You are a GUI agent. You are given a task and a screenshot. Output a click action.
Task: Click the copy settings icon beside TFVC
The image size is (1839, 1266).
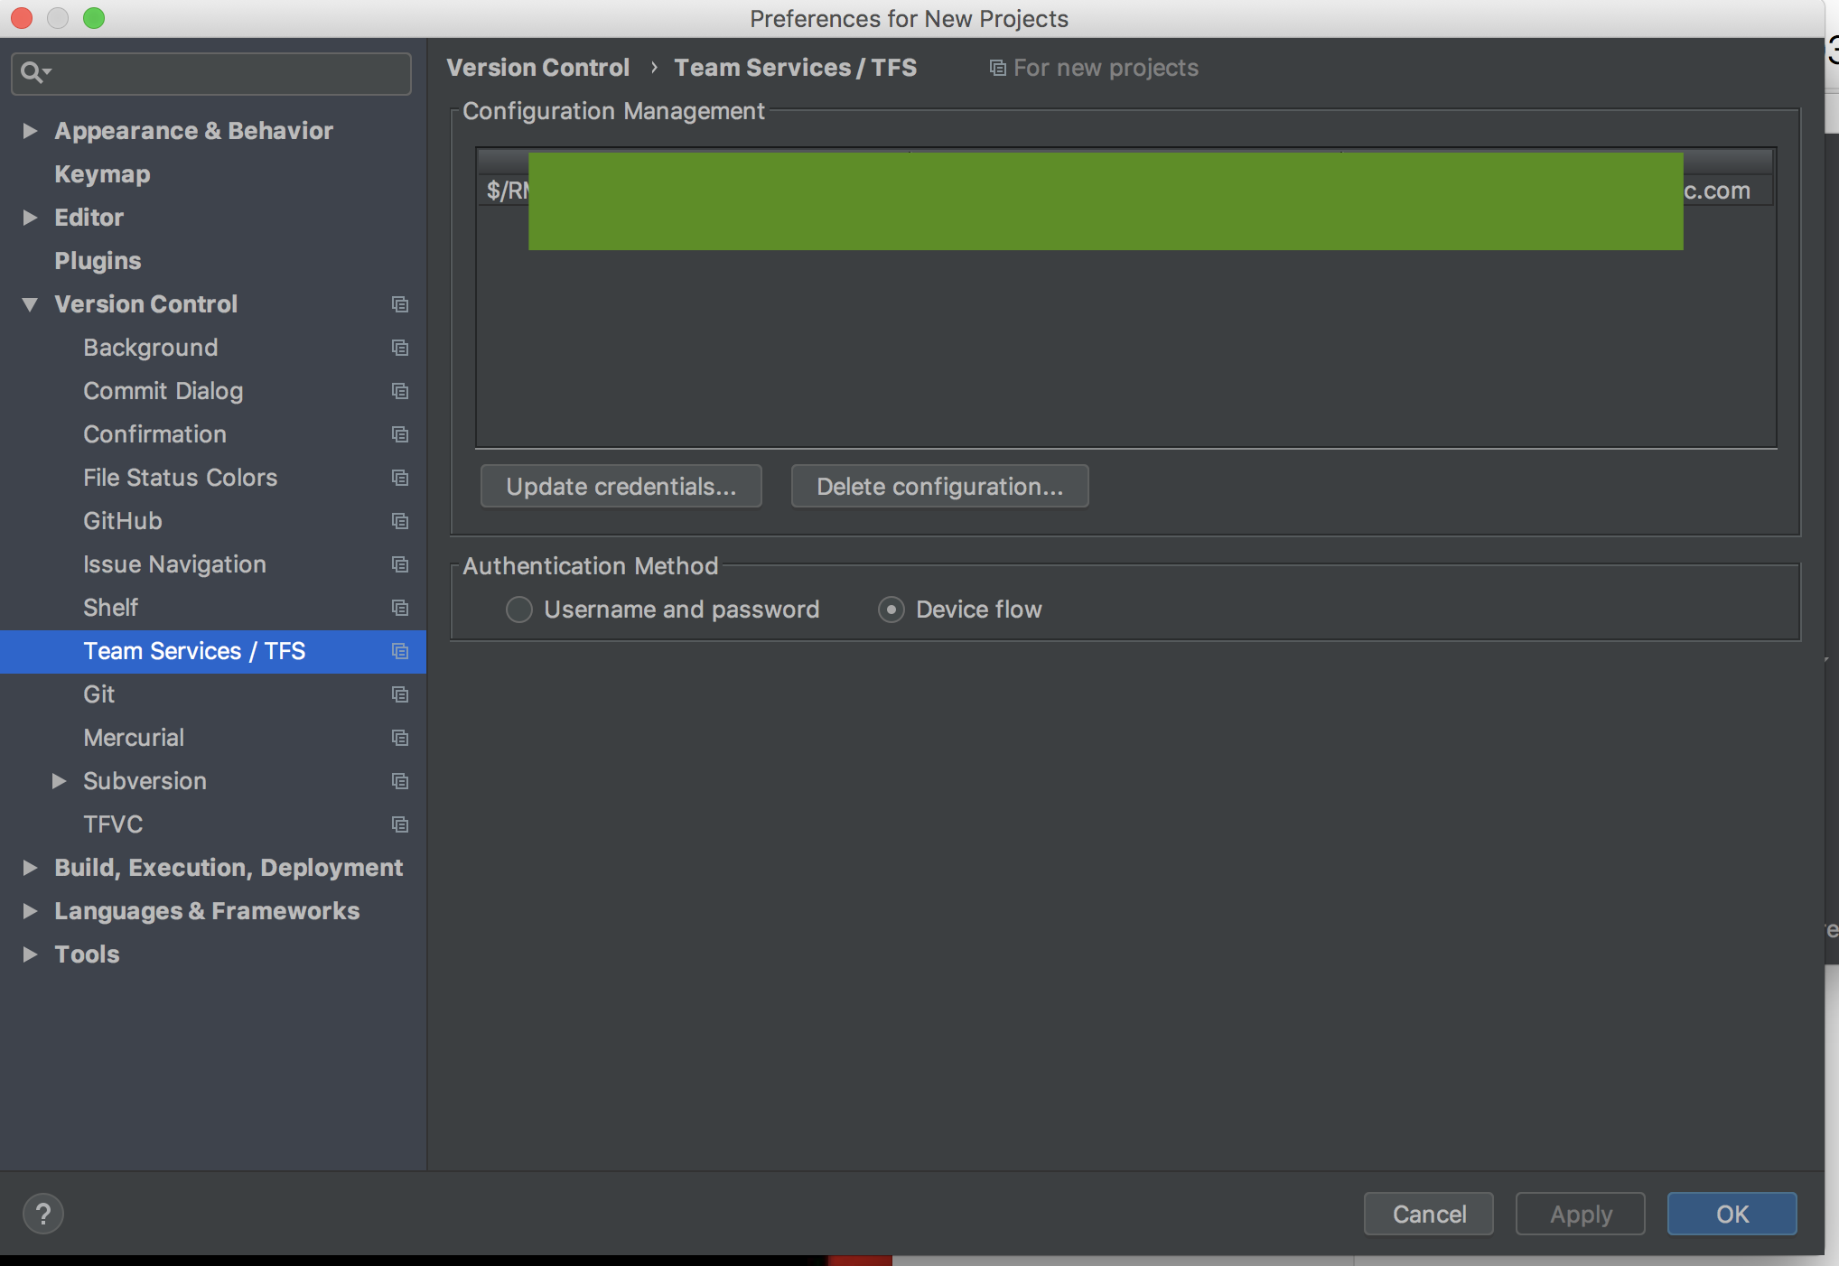[x=400, y=824]
